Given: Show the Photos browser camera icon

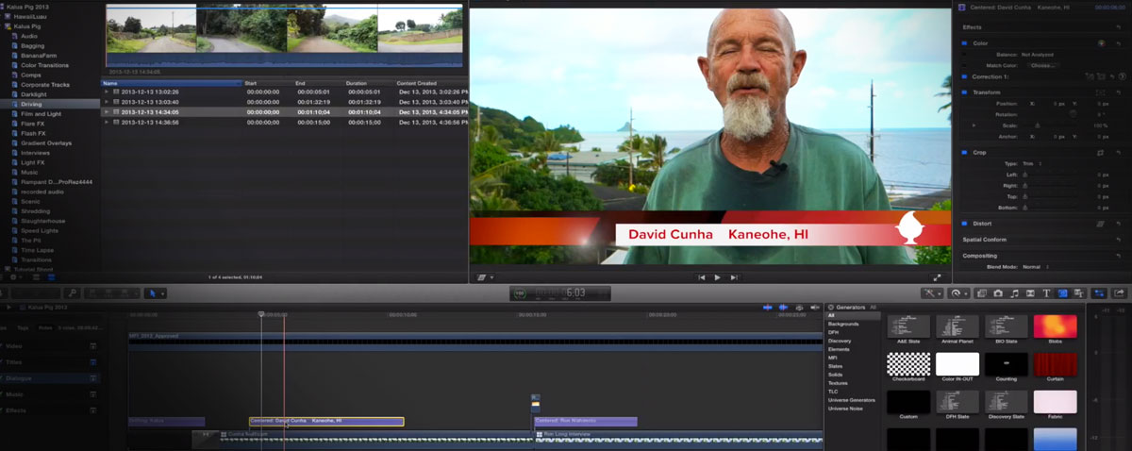Looking at the screenshot, I should coord(998,293).
